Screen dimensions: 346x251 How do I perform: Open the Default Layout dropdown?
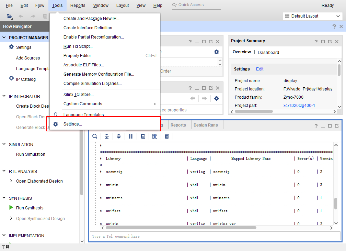313,16
